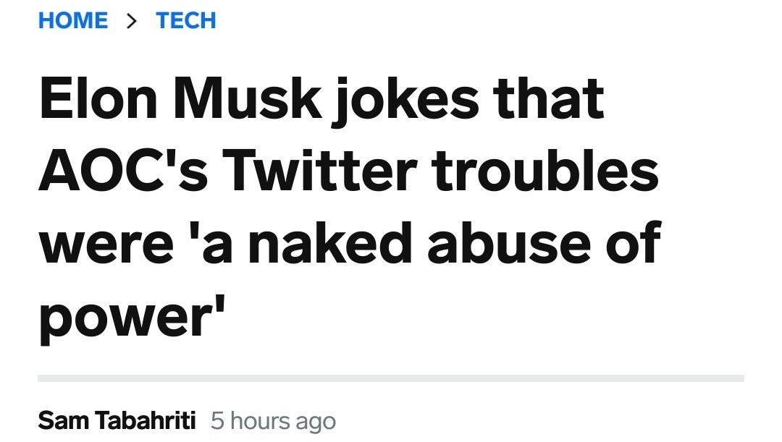This screenshot has height=442, width=782.
Task: Open the TECH section link
Action: pyautogui.click(x=186, y=20)
